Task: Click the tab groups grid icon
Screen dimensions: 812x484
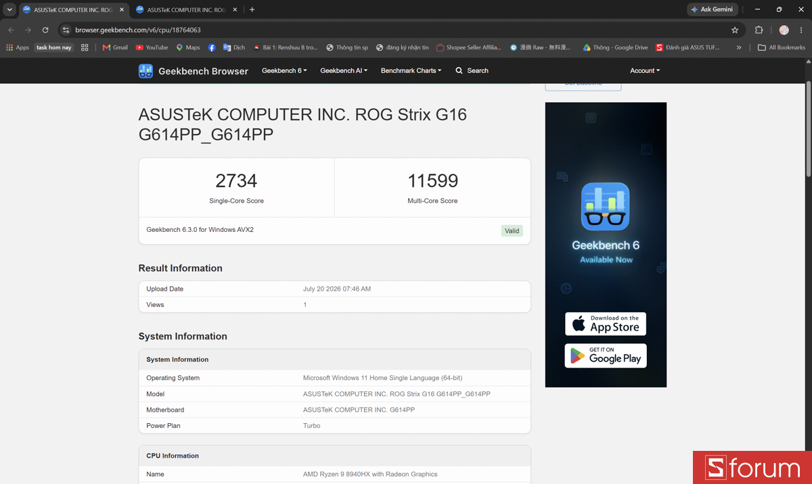Action: click(x=85, y=47)
